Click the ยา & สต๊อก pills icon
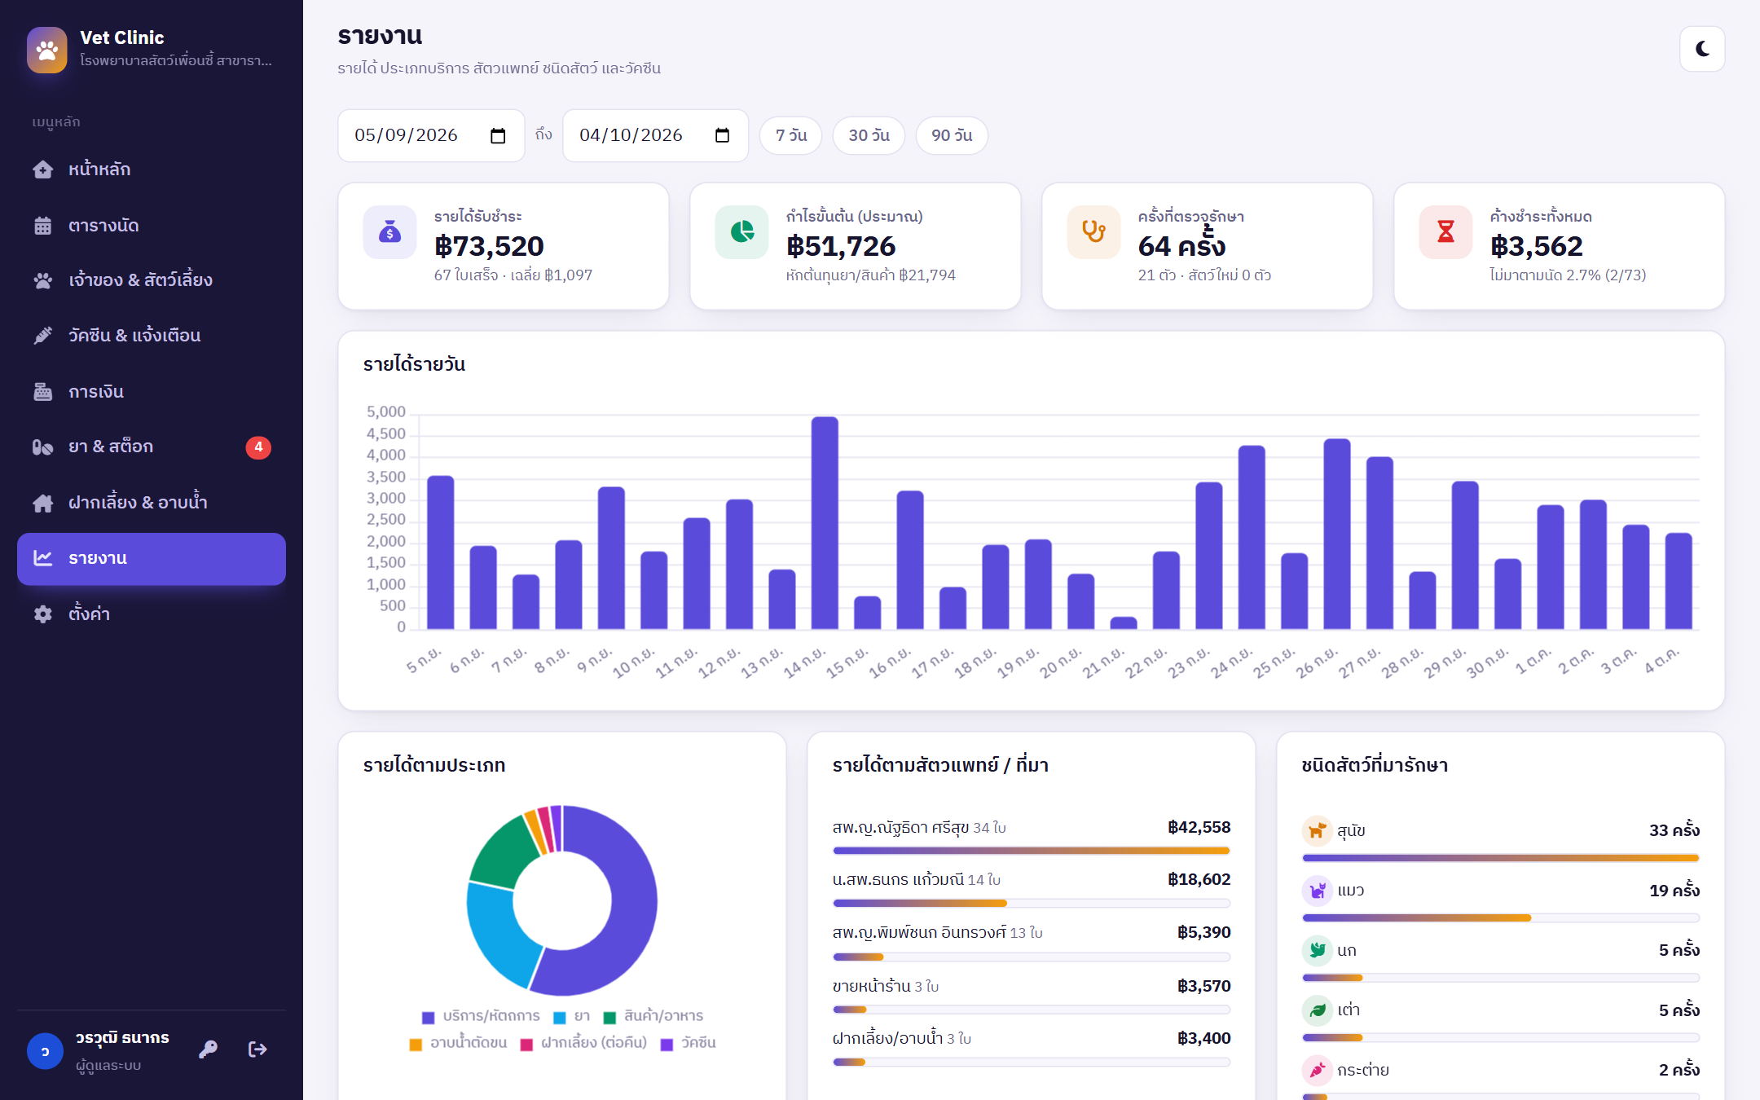Image resolution: width=1760 pixels, height=1100 pixels. (x=43, y=447)
